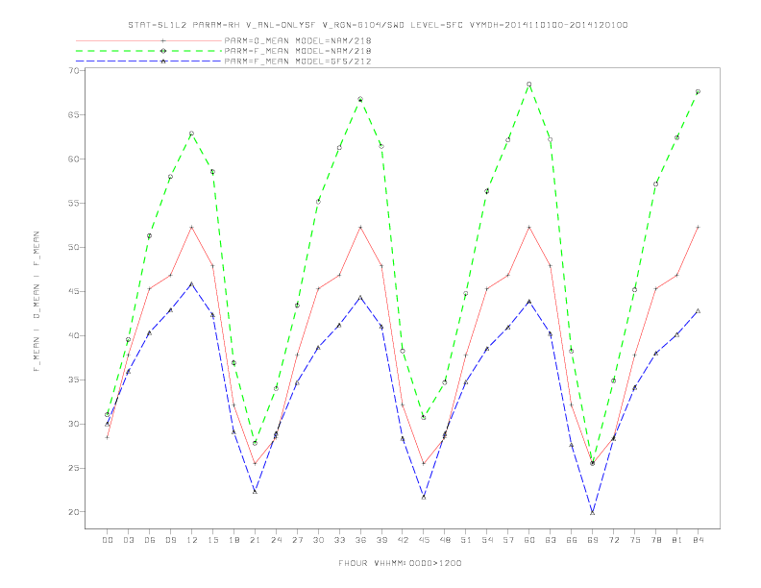The width and height of the screenshot is (761, 588).
Task: Click y-axis tick label 25
Action: tap(73, 468)
